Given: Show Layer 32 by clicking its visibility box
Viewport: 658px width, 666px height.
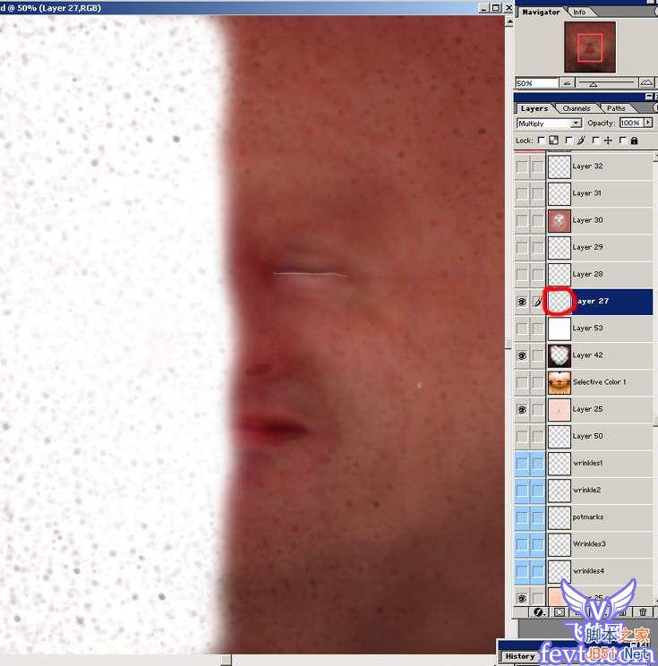Looking at the screenshot, I should point(522,166).
